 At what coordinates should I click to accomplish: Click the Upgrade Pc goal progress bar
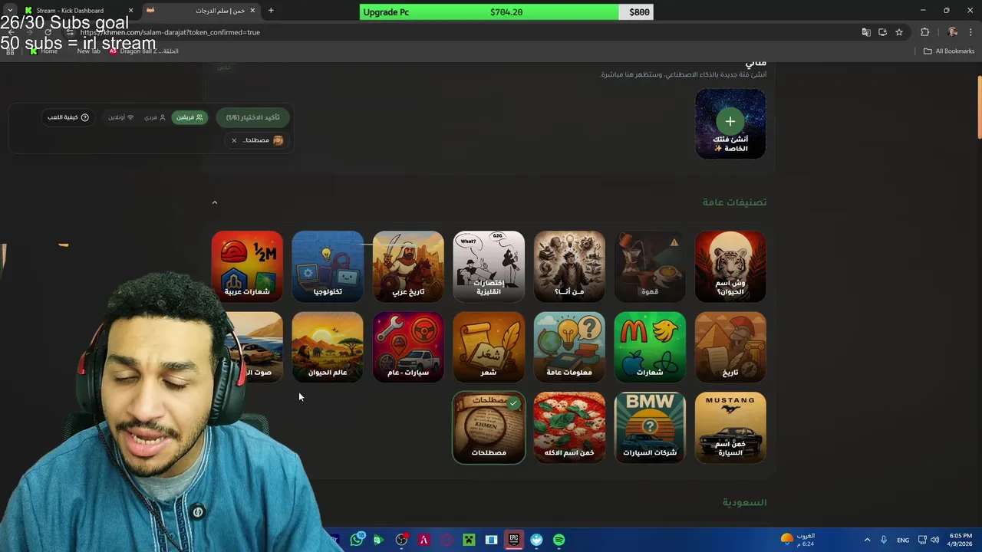[506, 12]
